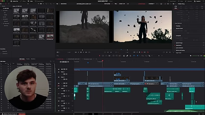Viewport: 205px width, 115px height.
Task: Click the Custom Zoom magnifier icon
Action: tap(149, 56)
